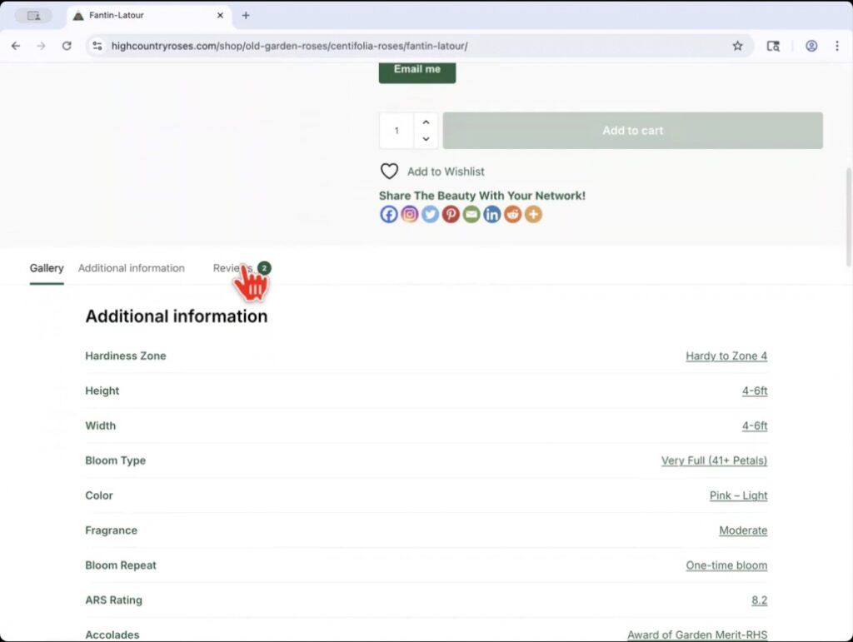The image size is (853, 642).
Task: Click the page vertical scrollbar
Action: pyautogui.click(x=848, y=216)
